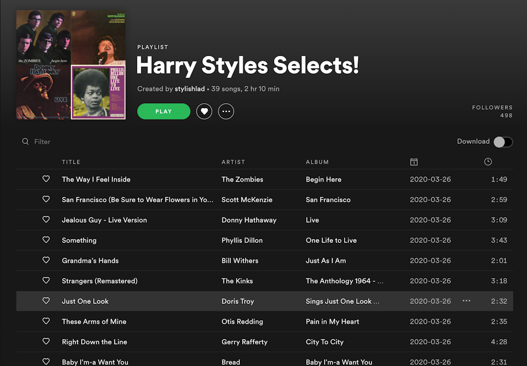Open Donny Hathaway artist page
The height and width of the screenshot is (366, 527).
click(249, 220)
